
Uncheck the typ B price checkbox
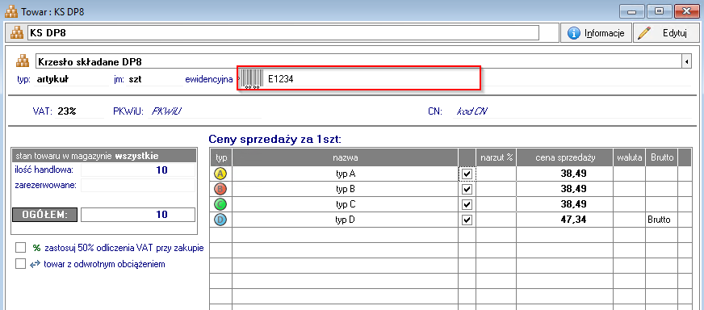pos(467,189)
